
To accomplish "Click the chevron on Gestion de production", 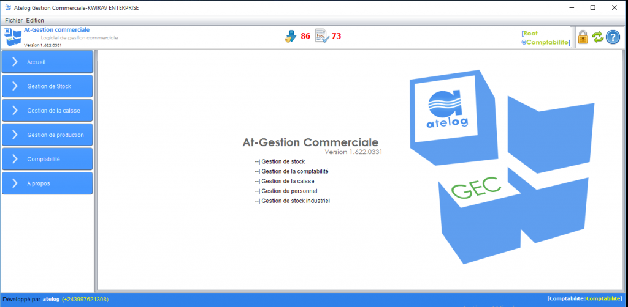I will click(x=15, y=135).
